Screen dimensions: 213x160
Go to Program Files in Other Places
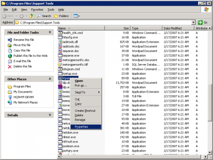point(22,87)
